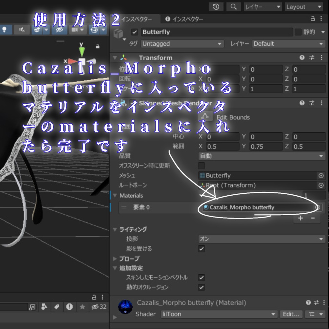The height and width of the screenshot is (329, 329).
Task: Enable the 影を受ける checkbox
Action: (x=201, y=249)
